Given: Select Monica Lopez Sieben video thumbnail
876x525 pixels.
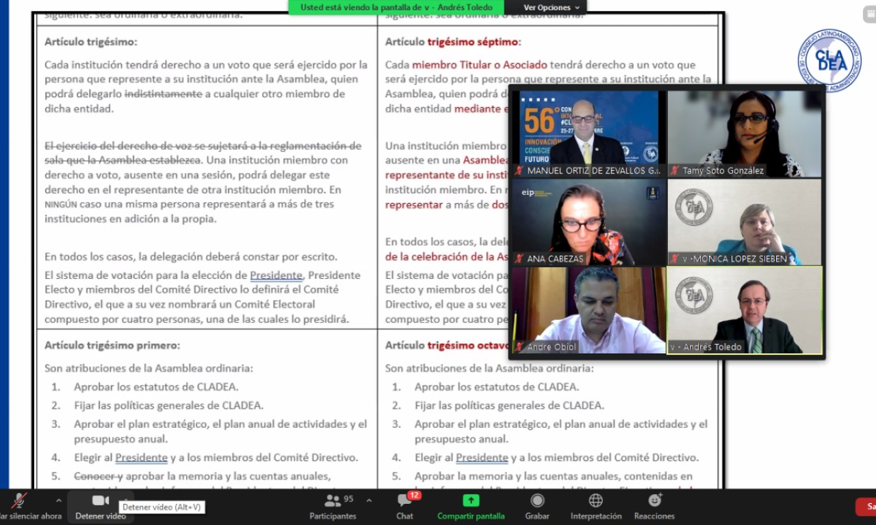Looking at the screenshot, I should (x=745, y=221).
